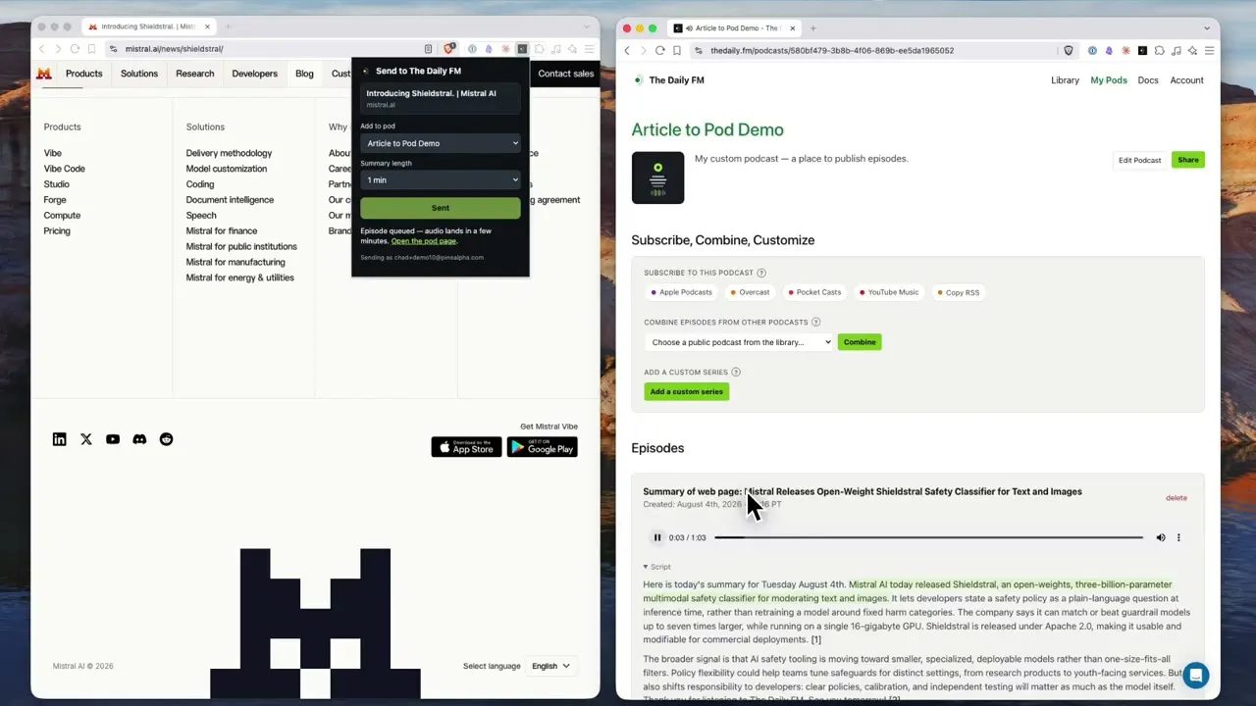The width and height of the screenshot is (1256, 706).
Task: Reload the mistral.ai page
Action: click(75, 49)
